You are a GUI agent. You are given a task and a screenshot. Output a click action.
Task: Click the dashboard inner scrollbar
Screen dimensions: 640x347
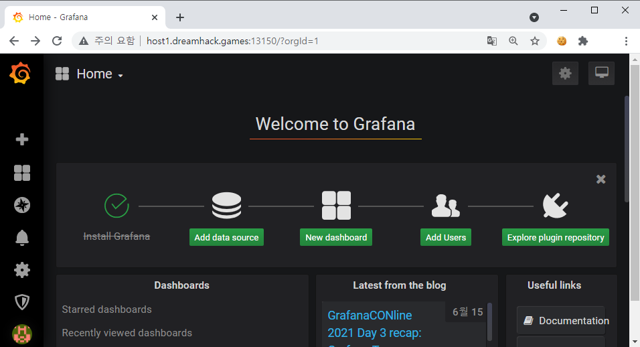(627, 149)
